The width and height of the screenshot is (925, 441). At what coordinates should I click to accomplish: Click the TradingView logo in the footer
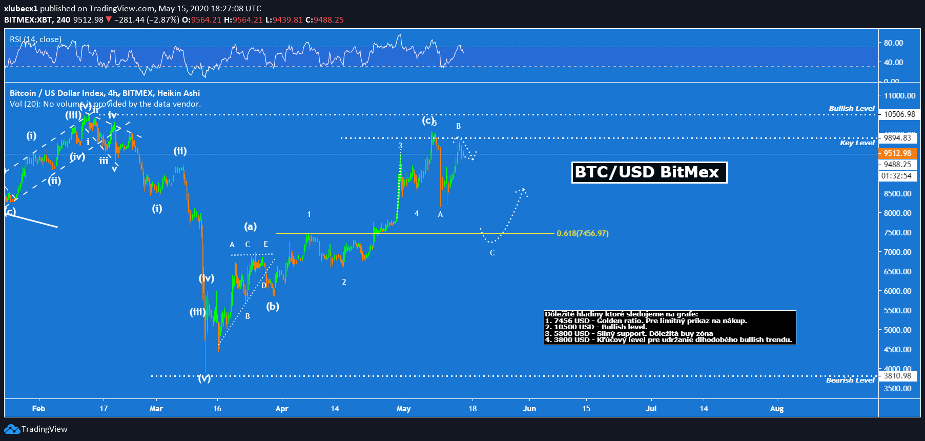(36, 429)
